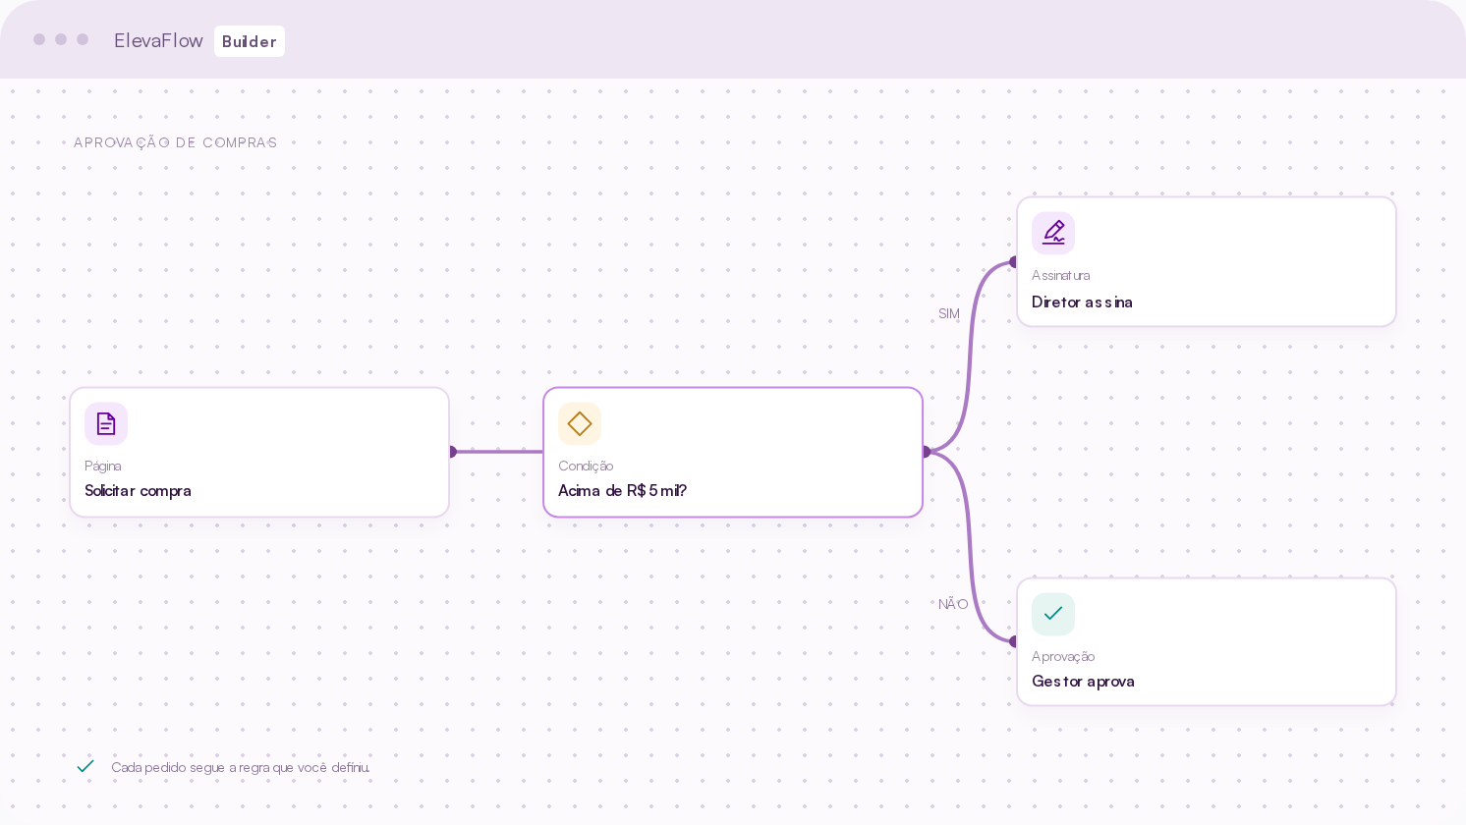Click the Aprovação de Compras flow heading

[175, 142]
